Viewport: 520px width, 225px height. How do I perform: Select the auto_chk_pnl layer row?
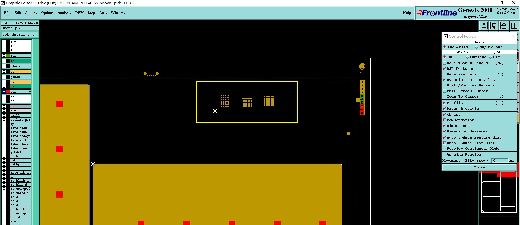(x=21, y=172)
